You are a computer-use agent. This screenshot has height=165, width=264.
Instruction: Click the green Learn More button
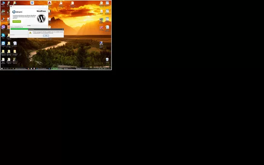pyautogui.click(x=17, y=21)
